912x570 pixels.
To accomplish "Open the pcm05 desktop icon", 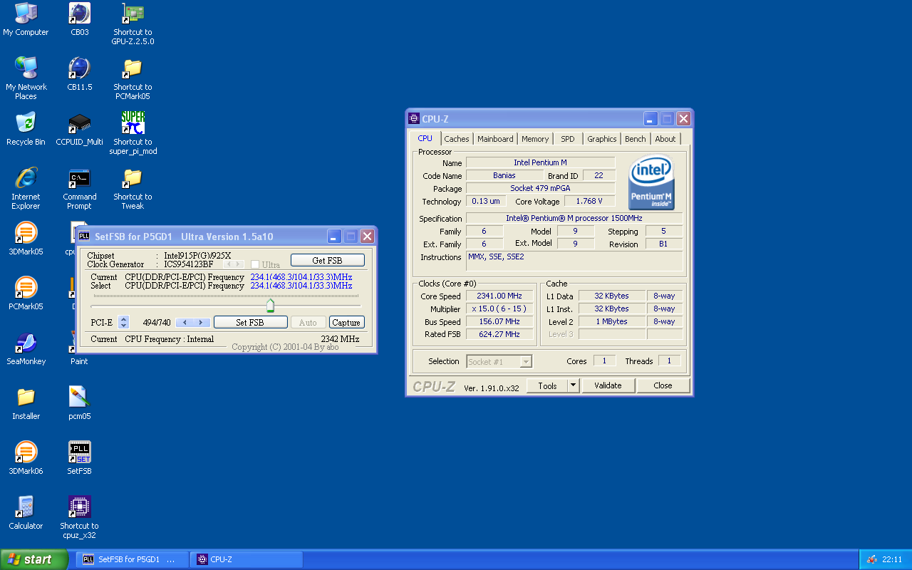I will coord(79,403).
